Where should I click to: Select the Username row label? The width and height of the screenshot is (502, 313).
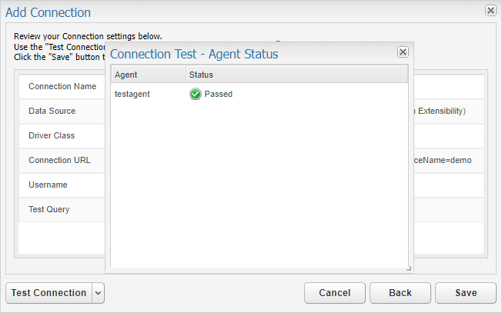pos(48,185)
